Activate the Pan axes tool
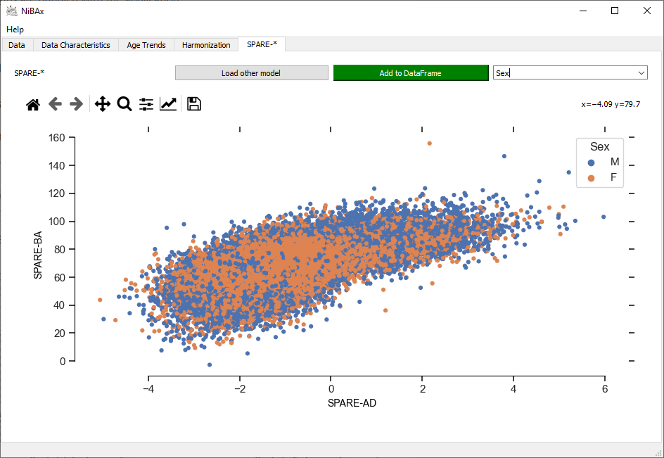 coord(103,104)
